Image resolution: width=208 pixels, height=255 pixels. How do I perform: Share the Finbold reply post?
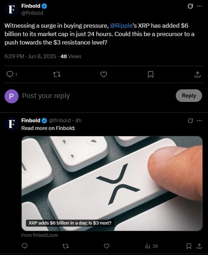[x=199, y=246]
